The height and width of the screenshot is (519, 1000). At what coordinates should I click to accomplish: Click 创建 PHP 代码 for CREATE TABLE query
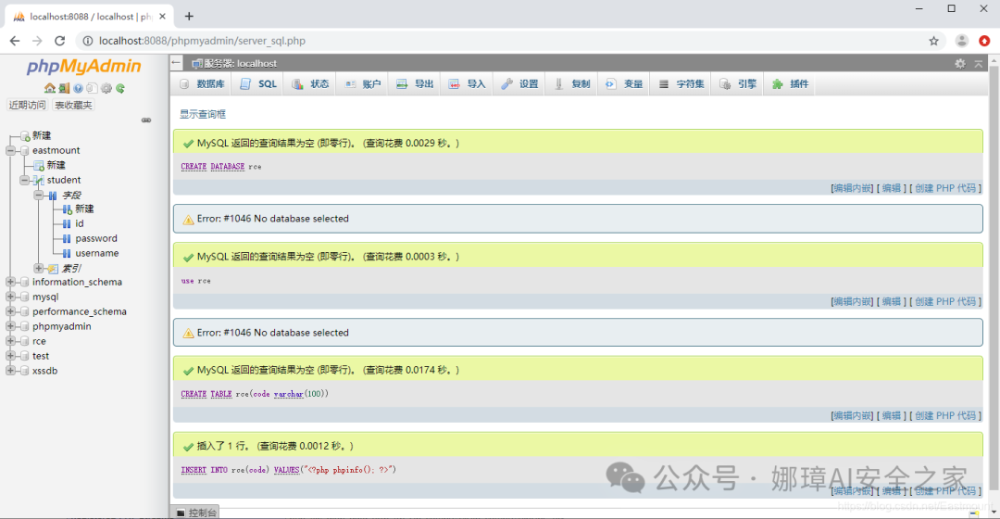945,415
